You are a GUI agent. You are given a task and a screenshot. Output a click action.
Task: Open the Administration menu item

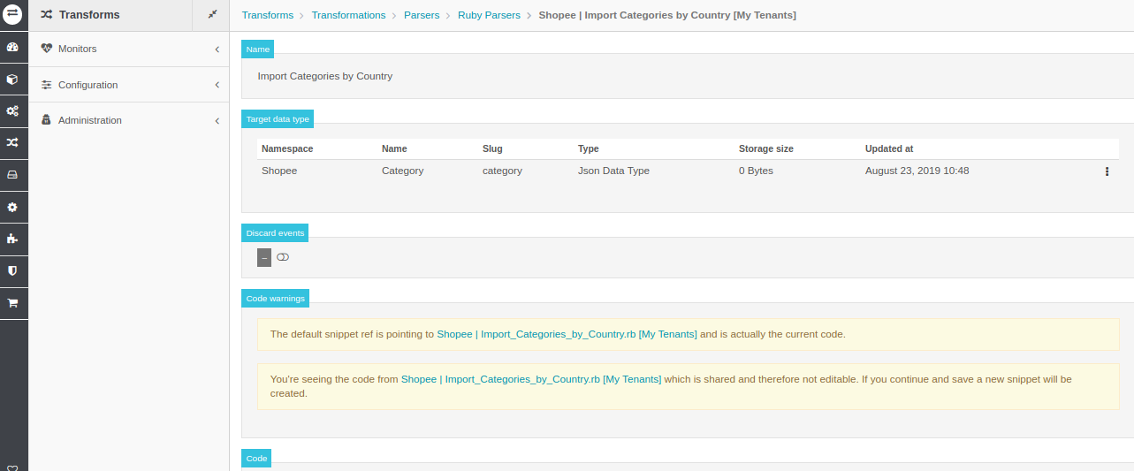pos(129,120)
